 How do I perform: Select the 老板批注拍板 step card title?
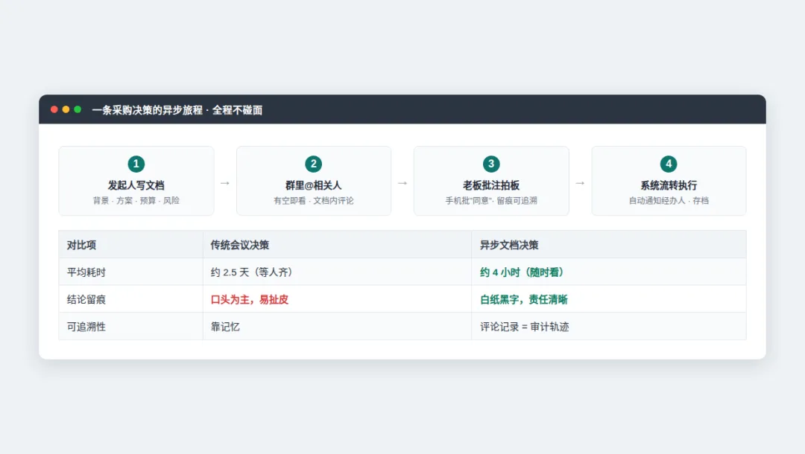[x=490, y=185]
